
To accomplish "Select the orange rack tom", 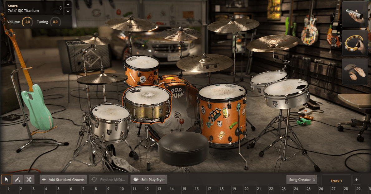I will pyautogui.click(x=142, y=70).
